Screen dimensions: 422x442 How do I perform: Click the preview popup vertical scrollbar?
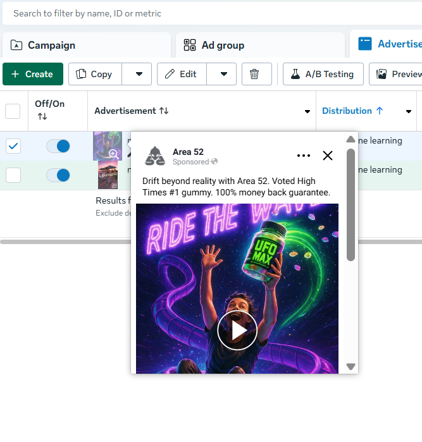pyautogui.click(x=351, y=205)
